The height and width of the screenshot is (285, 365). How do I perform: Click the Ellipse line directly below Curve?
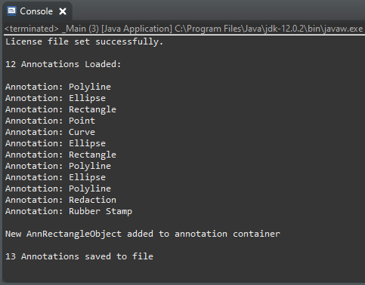click(x=55, y=143)
